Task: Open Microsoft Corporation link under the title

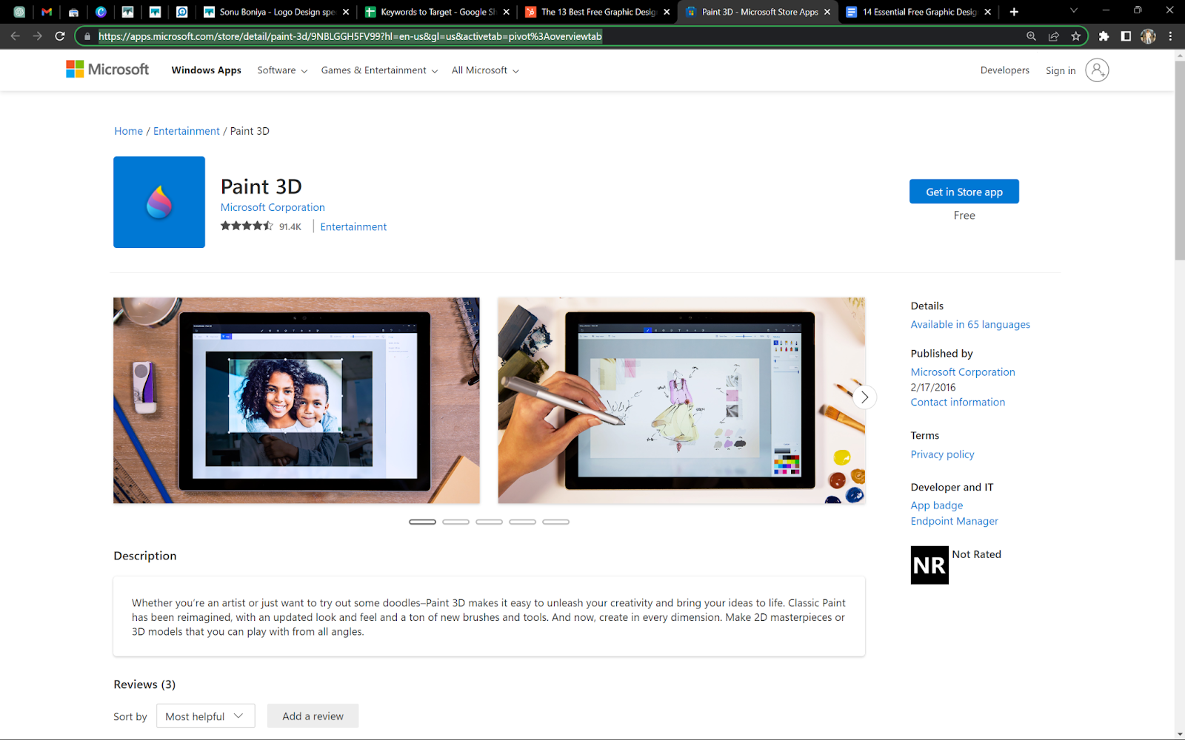Action: tap(273, 207)
